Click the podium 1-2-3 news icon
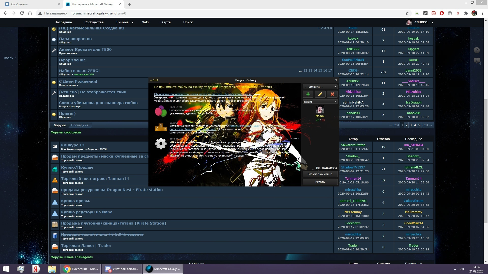The image size is (488, 274). (x=161, y=127)
